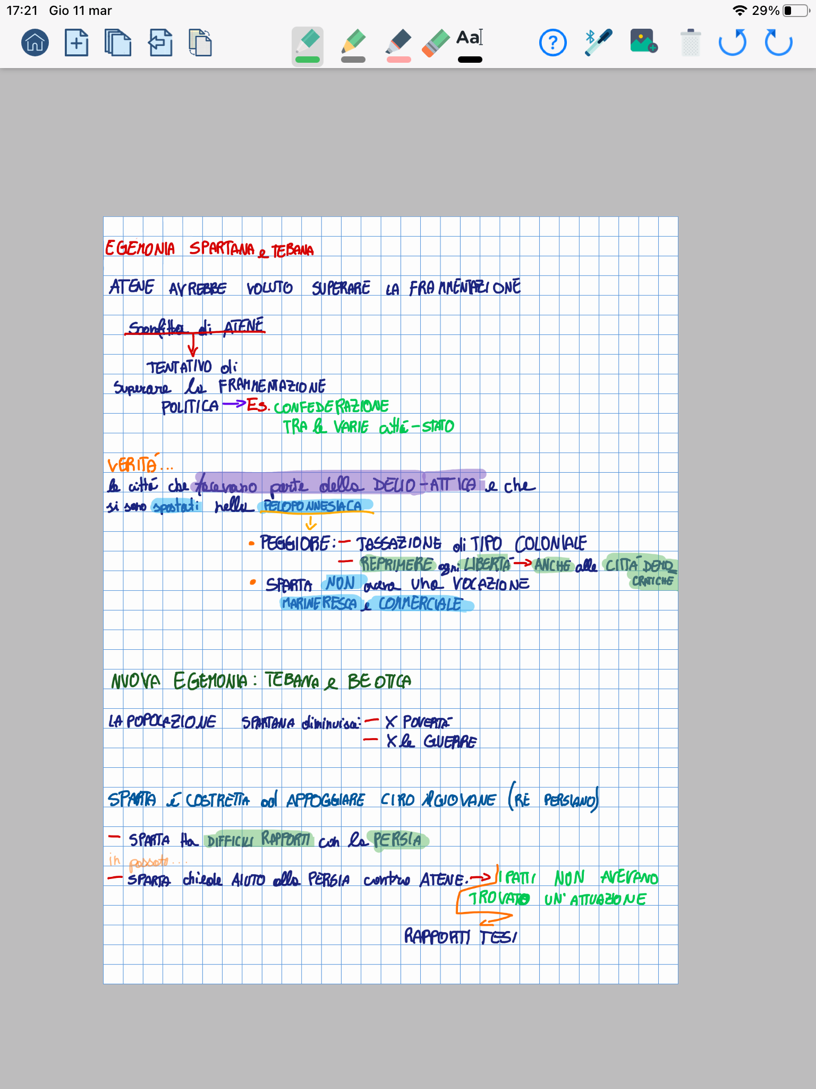Tap the highlighted word PELOPONNESIACA
The width and height of the screenshot is (816, 1089).
[313, 506]
